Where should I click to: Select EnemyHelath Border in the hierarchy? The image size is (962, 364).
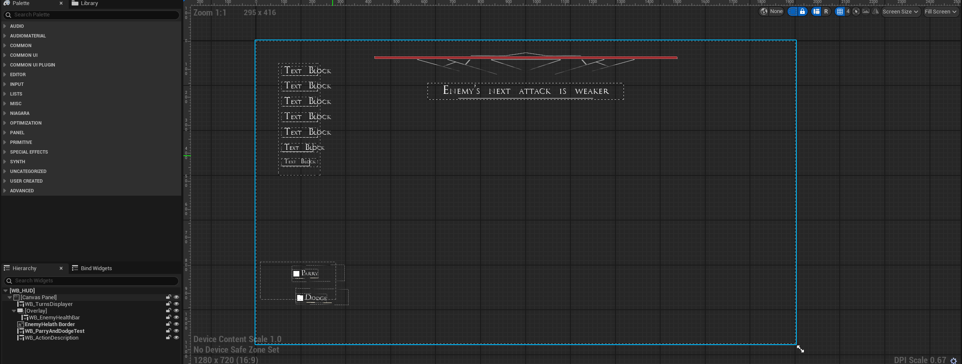[x=50, y=324]
